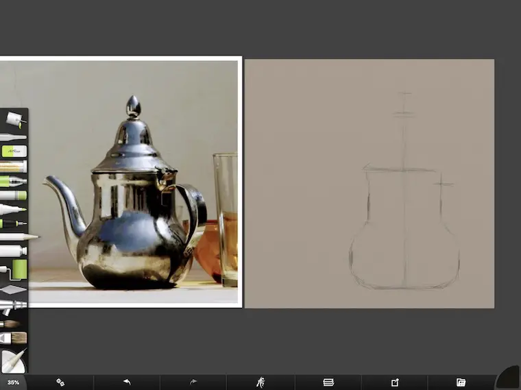Select the Watercolor brush tool
This screenshot has height=390, width=521.
[x=11, y=324]
